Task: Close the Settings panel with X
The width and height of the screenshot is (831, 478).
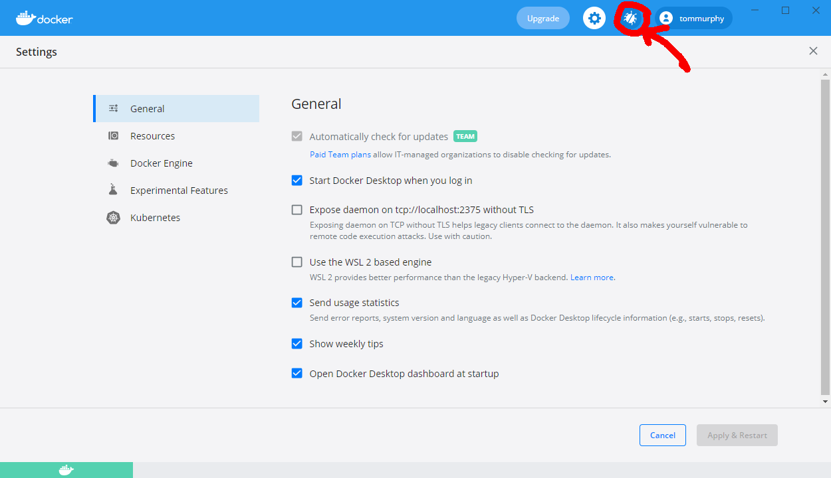Action: (813, 51)
